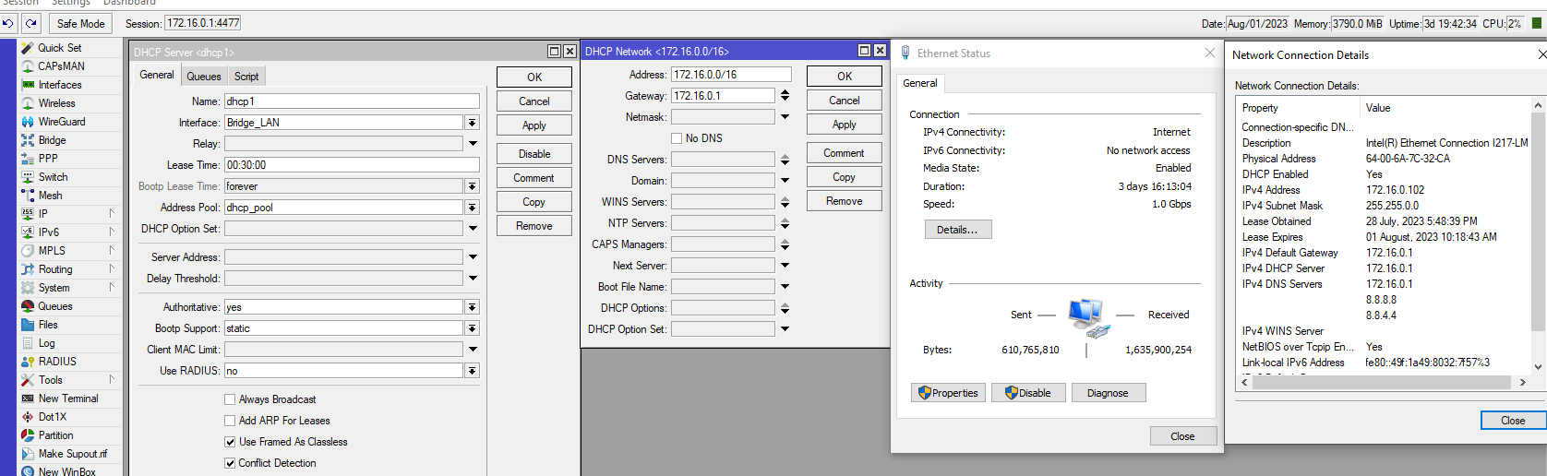Screen dimensions: 1547x476
Task: Open Address Pool dropdown
Action: [472, 208]
